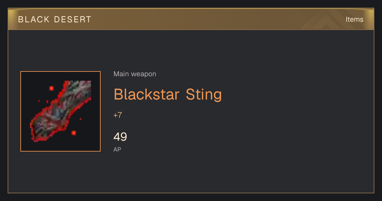The image size is (382, 201).
Task: Click the tiny red spark right of the blade
Action: [81, 119]
